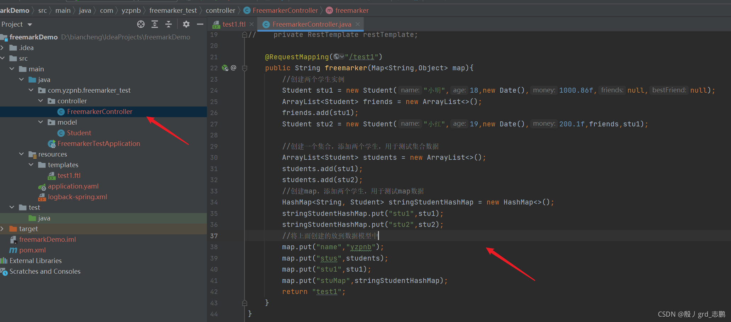Select Scratches and Consoles node
This screenshot has width=731, height=322.
tap(45, 271)
